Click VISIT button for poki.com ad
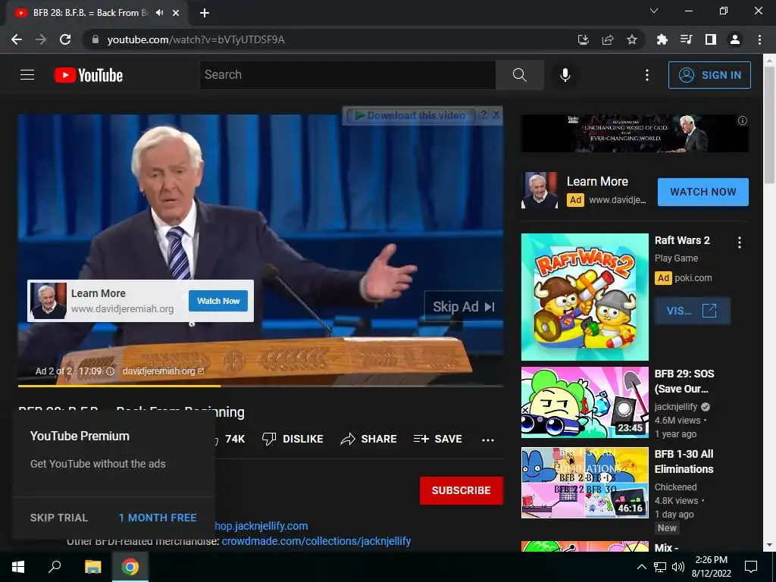776x582 pixels. [692, 311]
